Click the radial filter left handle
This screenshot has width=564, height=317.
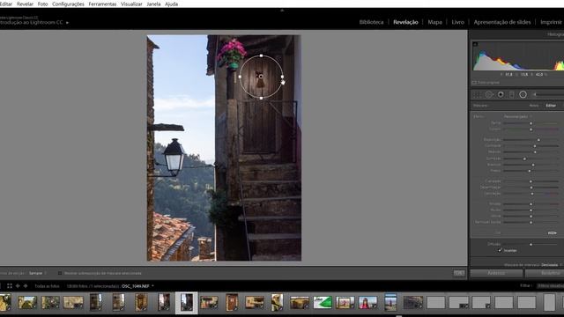click(240, 77)
